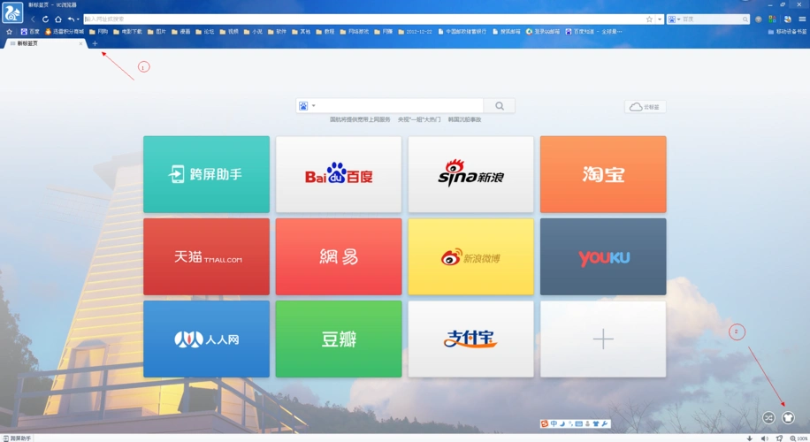The width and height of the screenshot is (810, 442).
Task: Open the 央视一姐 hot news link
Action: pos(419,120)
